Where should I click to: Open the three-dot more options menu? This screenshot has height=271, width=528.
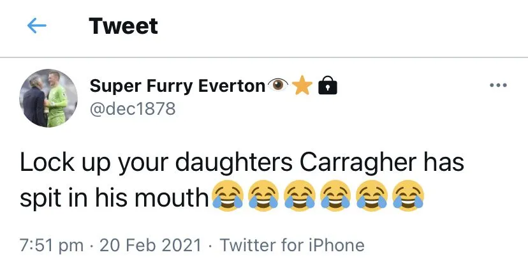[x=497, y=86]
